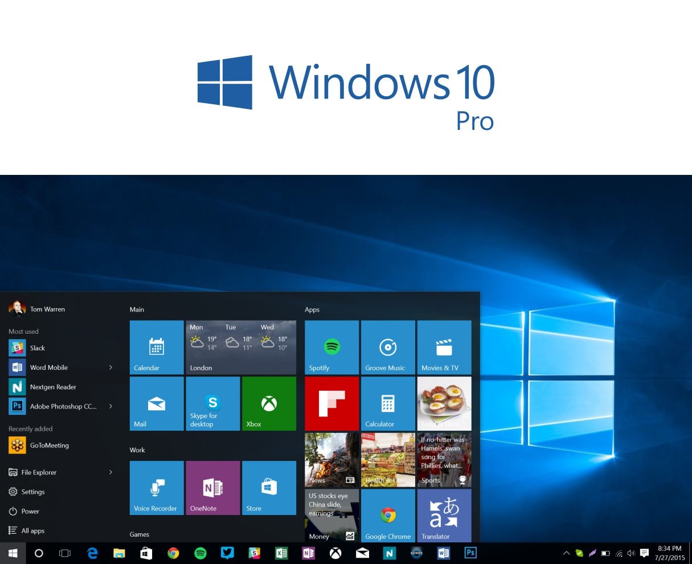Screen dimensions: 692x564
Task: Launch the Spotify tile
Action: pos(332,347)
